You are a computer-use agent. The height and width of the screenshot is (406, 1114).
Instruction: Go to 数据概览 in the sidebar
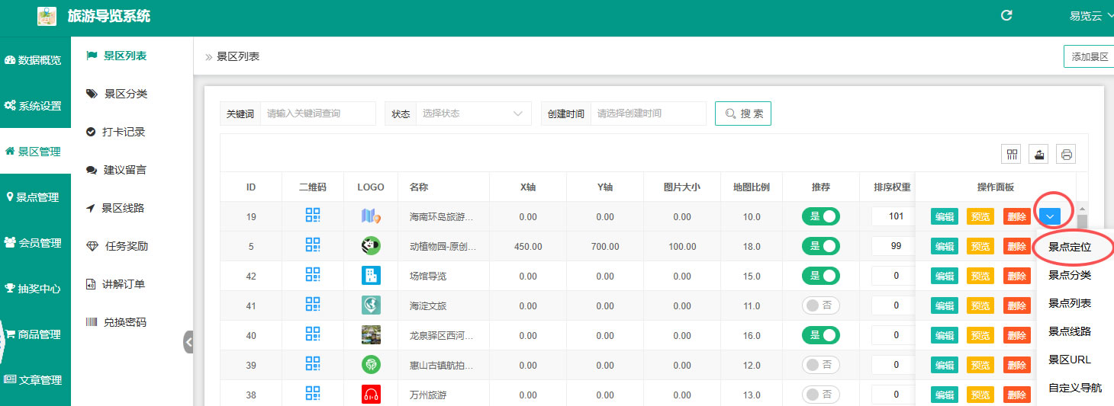(x=35, y=60)
